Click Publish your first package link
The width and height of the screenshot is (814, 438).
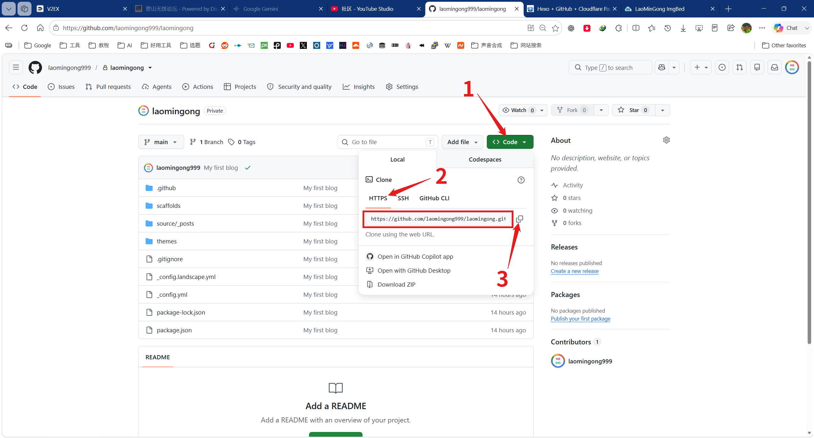coord(580,319)
